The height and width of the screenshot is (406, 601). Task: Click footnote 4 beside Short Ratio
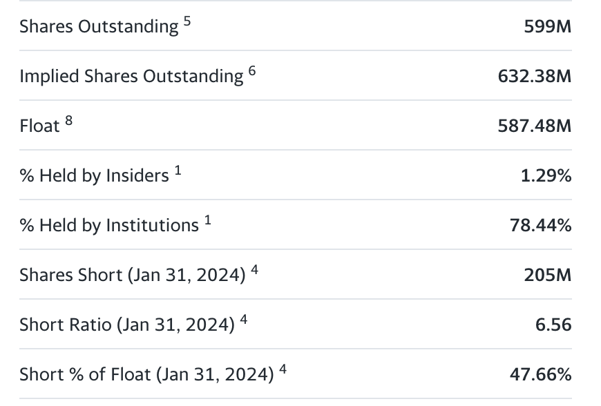[x=243, y=319]
